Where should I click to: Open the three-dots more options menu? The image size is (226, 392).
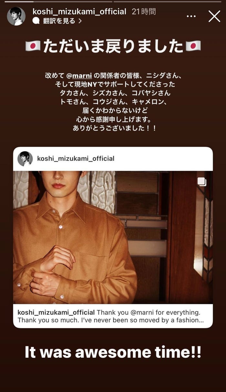point(191,16)
